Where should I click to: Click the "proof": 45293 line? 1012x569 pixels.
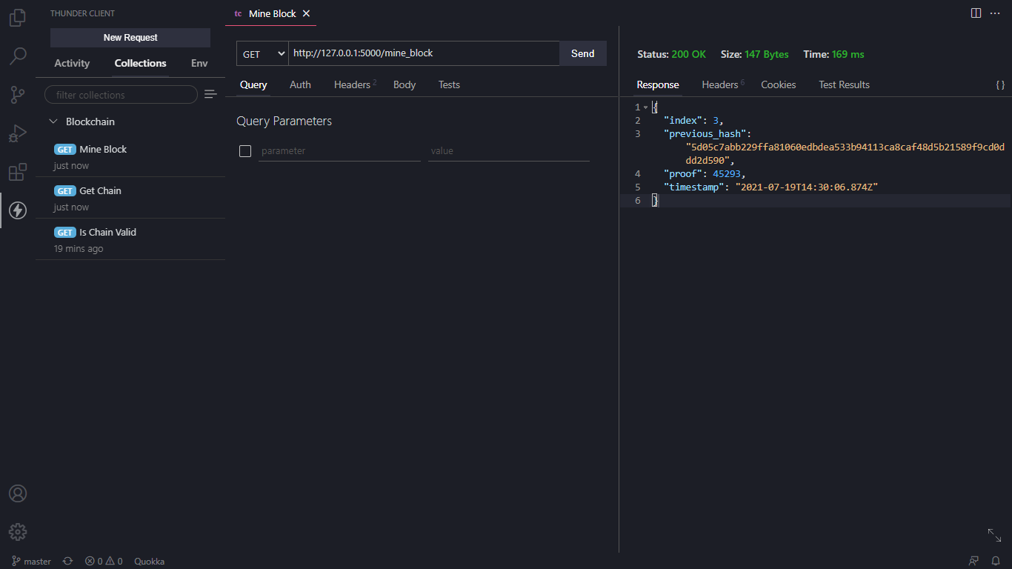click(x=705, y=174)
